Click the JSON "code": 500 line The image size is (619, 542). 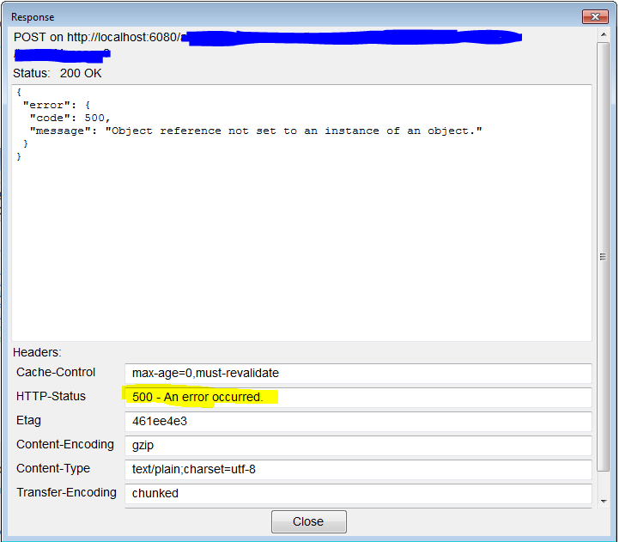[x=70, y=119]
